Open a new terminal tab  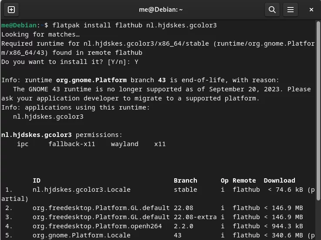[x=11, y=10]
